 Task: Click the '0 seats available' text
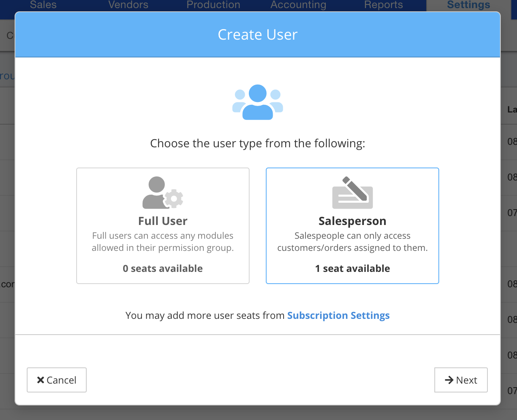[163, 269]
